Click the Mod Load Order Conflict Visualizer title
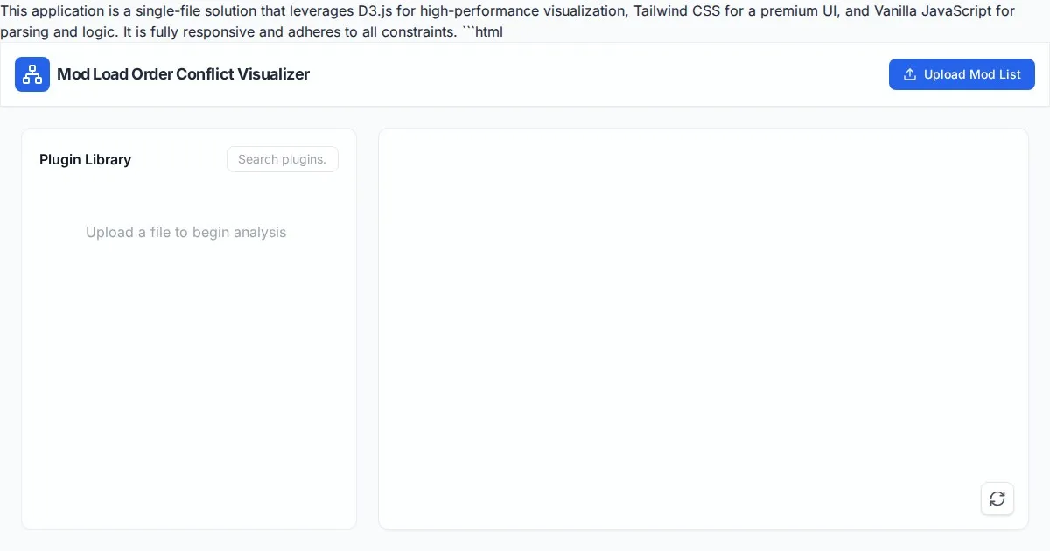Viewport: 1050px width, 551px height. click(183, 74)
